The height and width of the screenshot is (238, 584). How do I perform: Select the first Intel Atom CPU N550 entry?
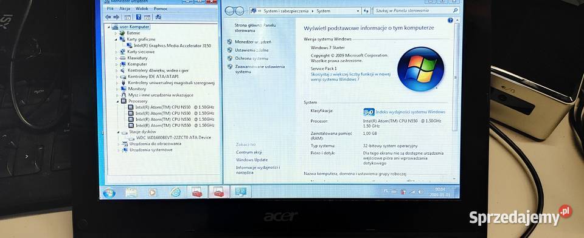(x=175, y=107)
